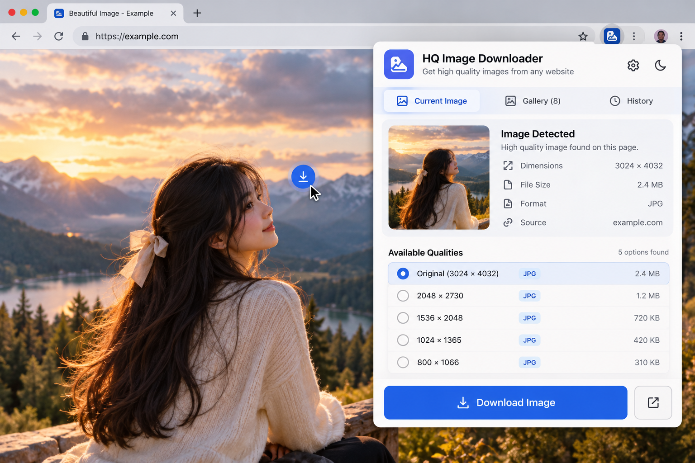
Task: Click JPG badge on 1536 × 2048 row
Action: click(x=529, y=318)
